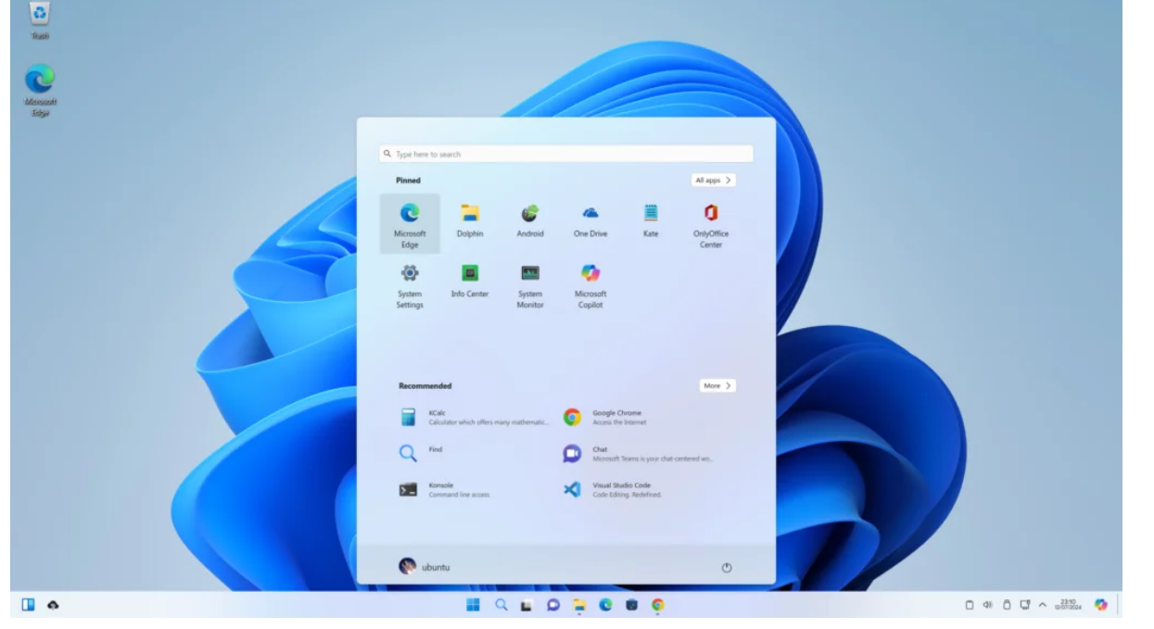Viewport: 1154px width, 629px height.
Task: Open the taskbar search magnifier
Action: point(501,605)
